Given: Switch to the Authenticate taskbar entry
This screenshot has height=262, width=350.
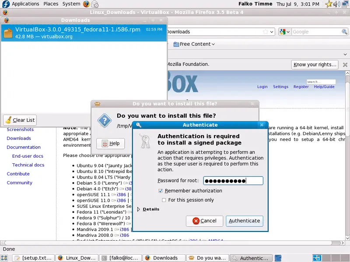Looking at the screenshot, I should pos(251,258).
